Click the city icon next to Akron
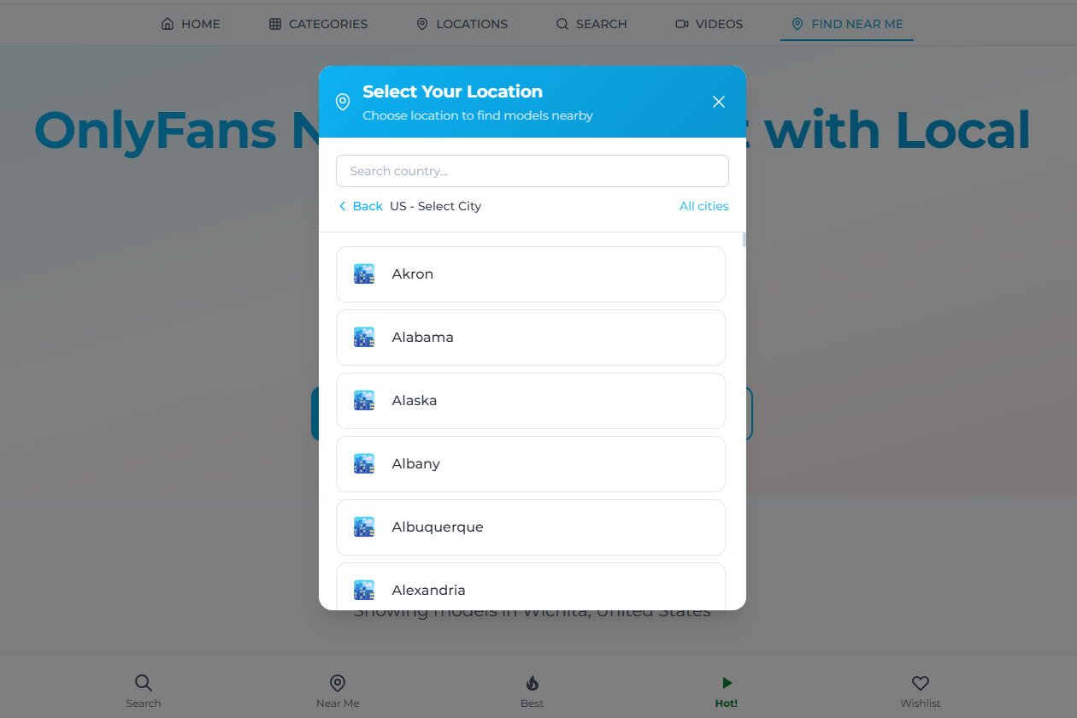 coord(364,274)
